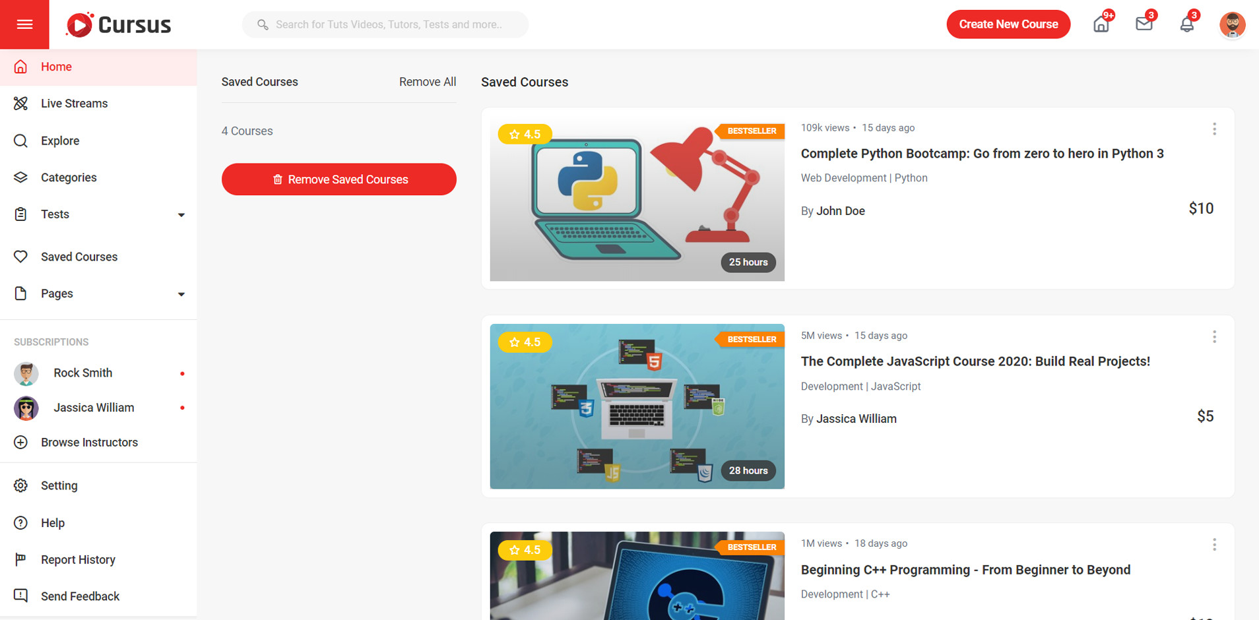1259x620 pixels.
Task: Open Jassica William author link
Action: point(856,419)
